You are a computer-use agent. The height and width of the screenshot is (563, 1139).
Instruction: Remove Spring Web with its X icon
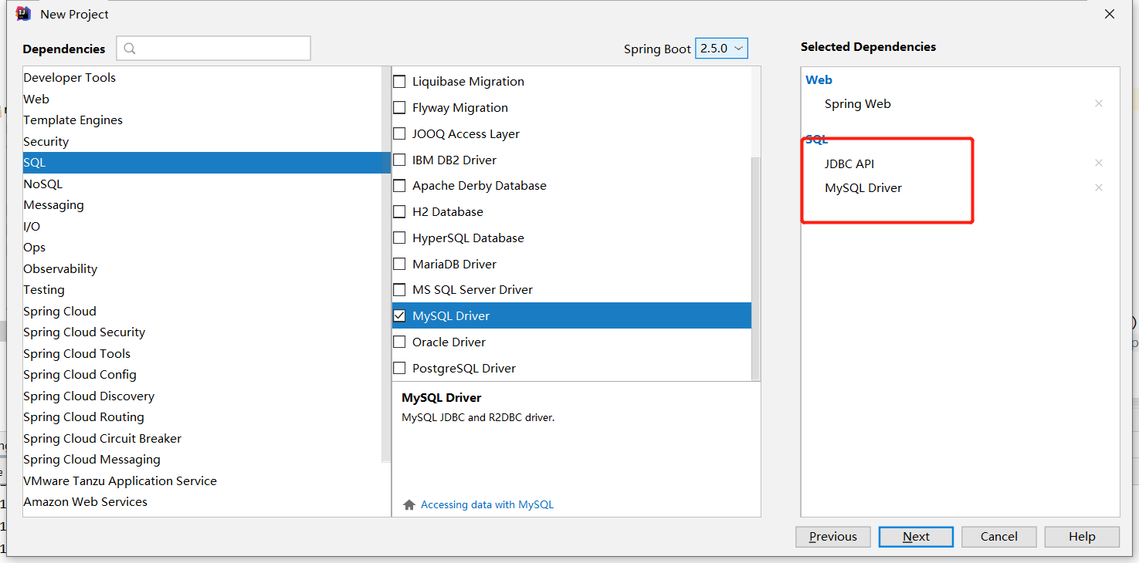pos(1099,103)
